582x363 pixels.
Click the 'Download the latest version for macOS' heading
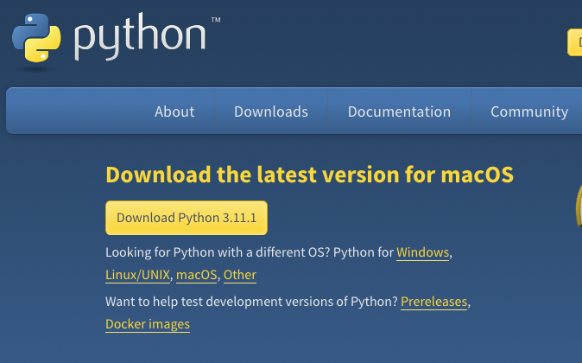309,175
